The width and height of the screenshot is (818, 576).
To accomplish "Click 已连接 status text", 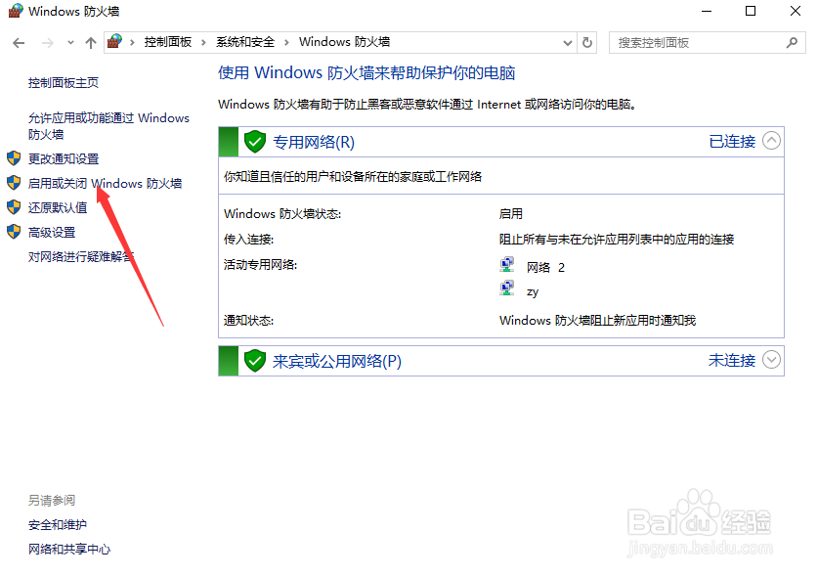I will (732, 142).
